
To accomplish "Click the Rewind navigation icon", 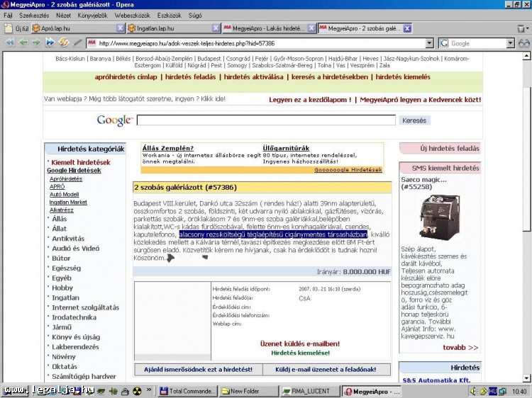I will pyautogui.click(x=9, y=43).
